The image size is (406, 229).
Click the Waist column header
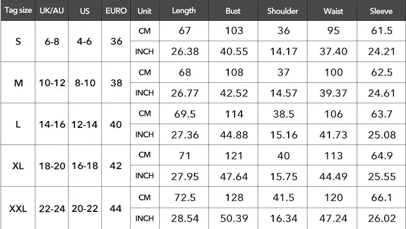(x=333, y=11)
